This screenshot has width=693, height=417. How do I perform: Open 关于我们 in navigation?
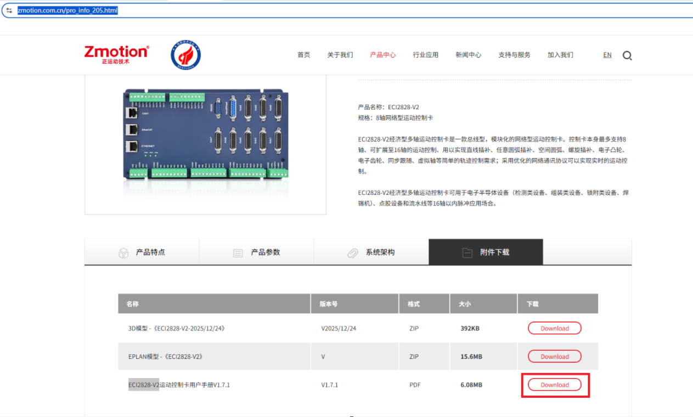[340, 55]
